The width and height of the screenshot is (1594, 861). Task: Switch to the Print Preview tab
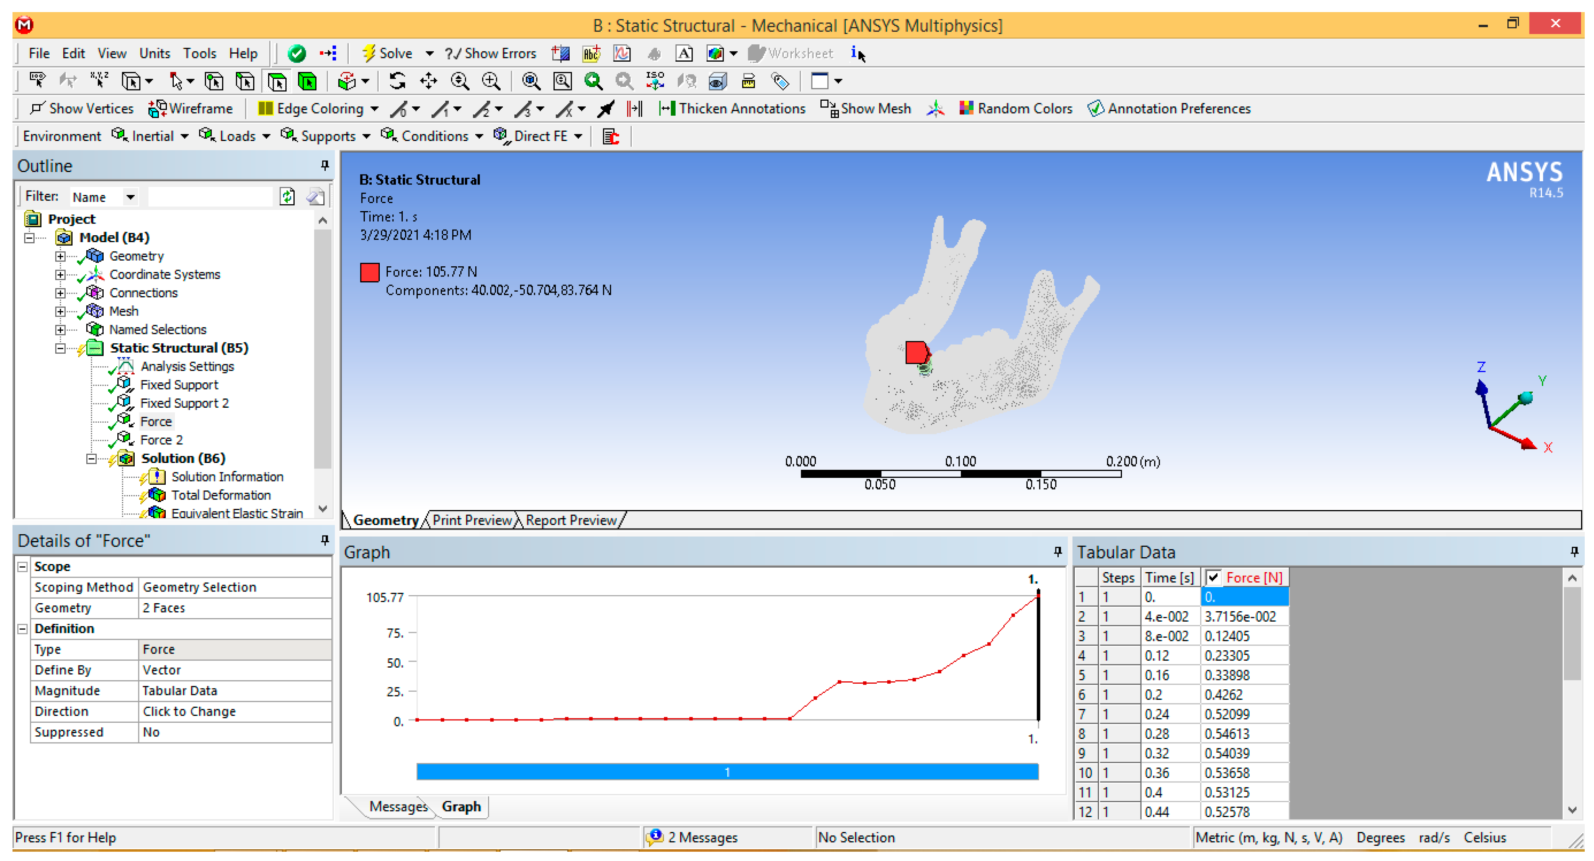pyautogui.click(x=472, y=520)
